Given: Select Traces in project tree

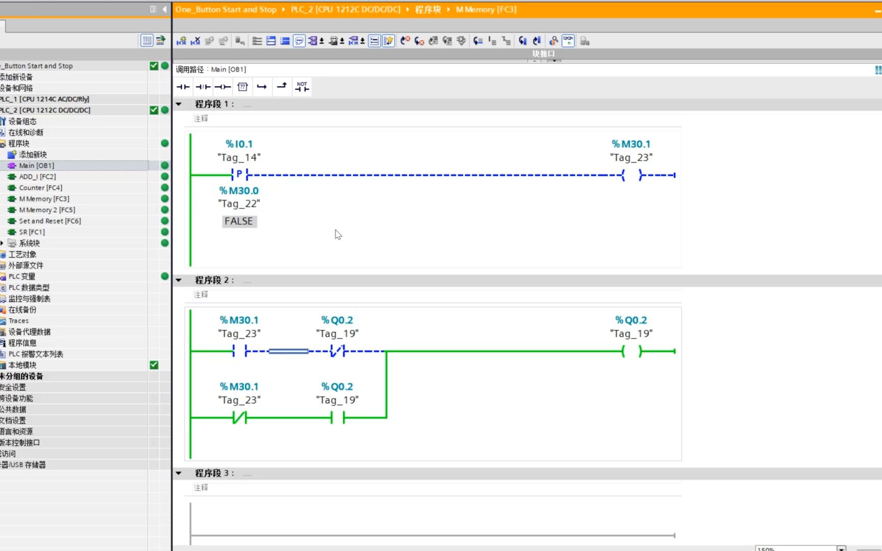Looking at the screenshot, I should (x=18, y=321).
